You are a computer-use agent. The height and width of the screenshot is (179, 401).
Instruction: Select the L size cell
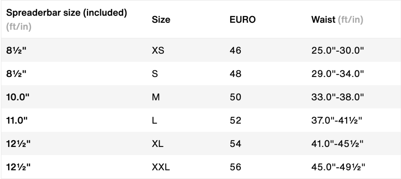pyautogui.click(x=154, y=120)
